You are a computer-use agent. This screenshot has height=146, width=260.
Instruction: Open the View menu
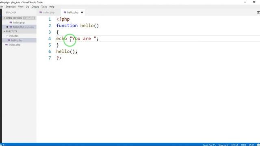pyautogui.click(x=21, y=7)
